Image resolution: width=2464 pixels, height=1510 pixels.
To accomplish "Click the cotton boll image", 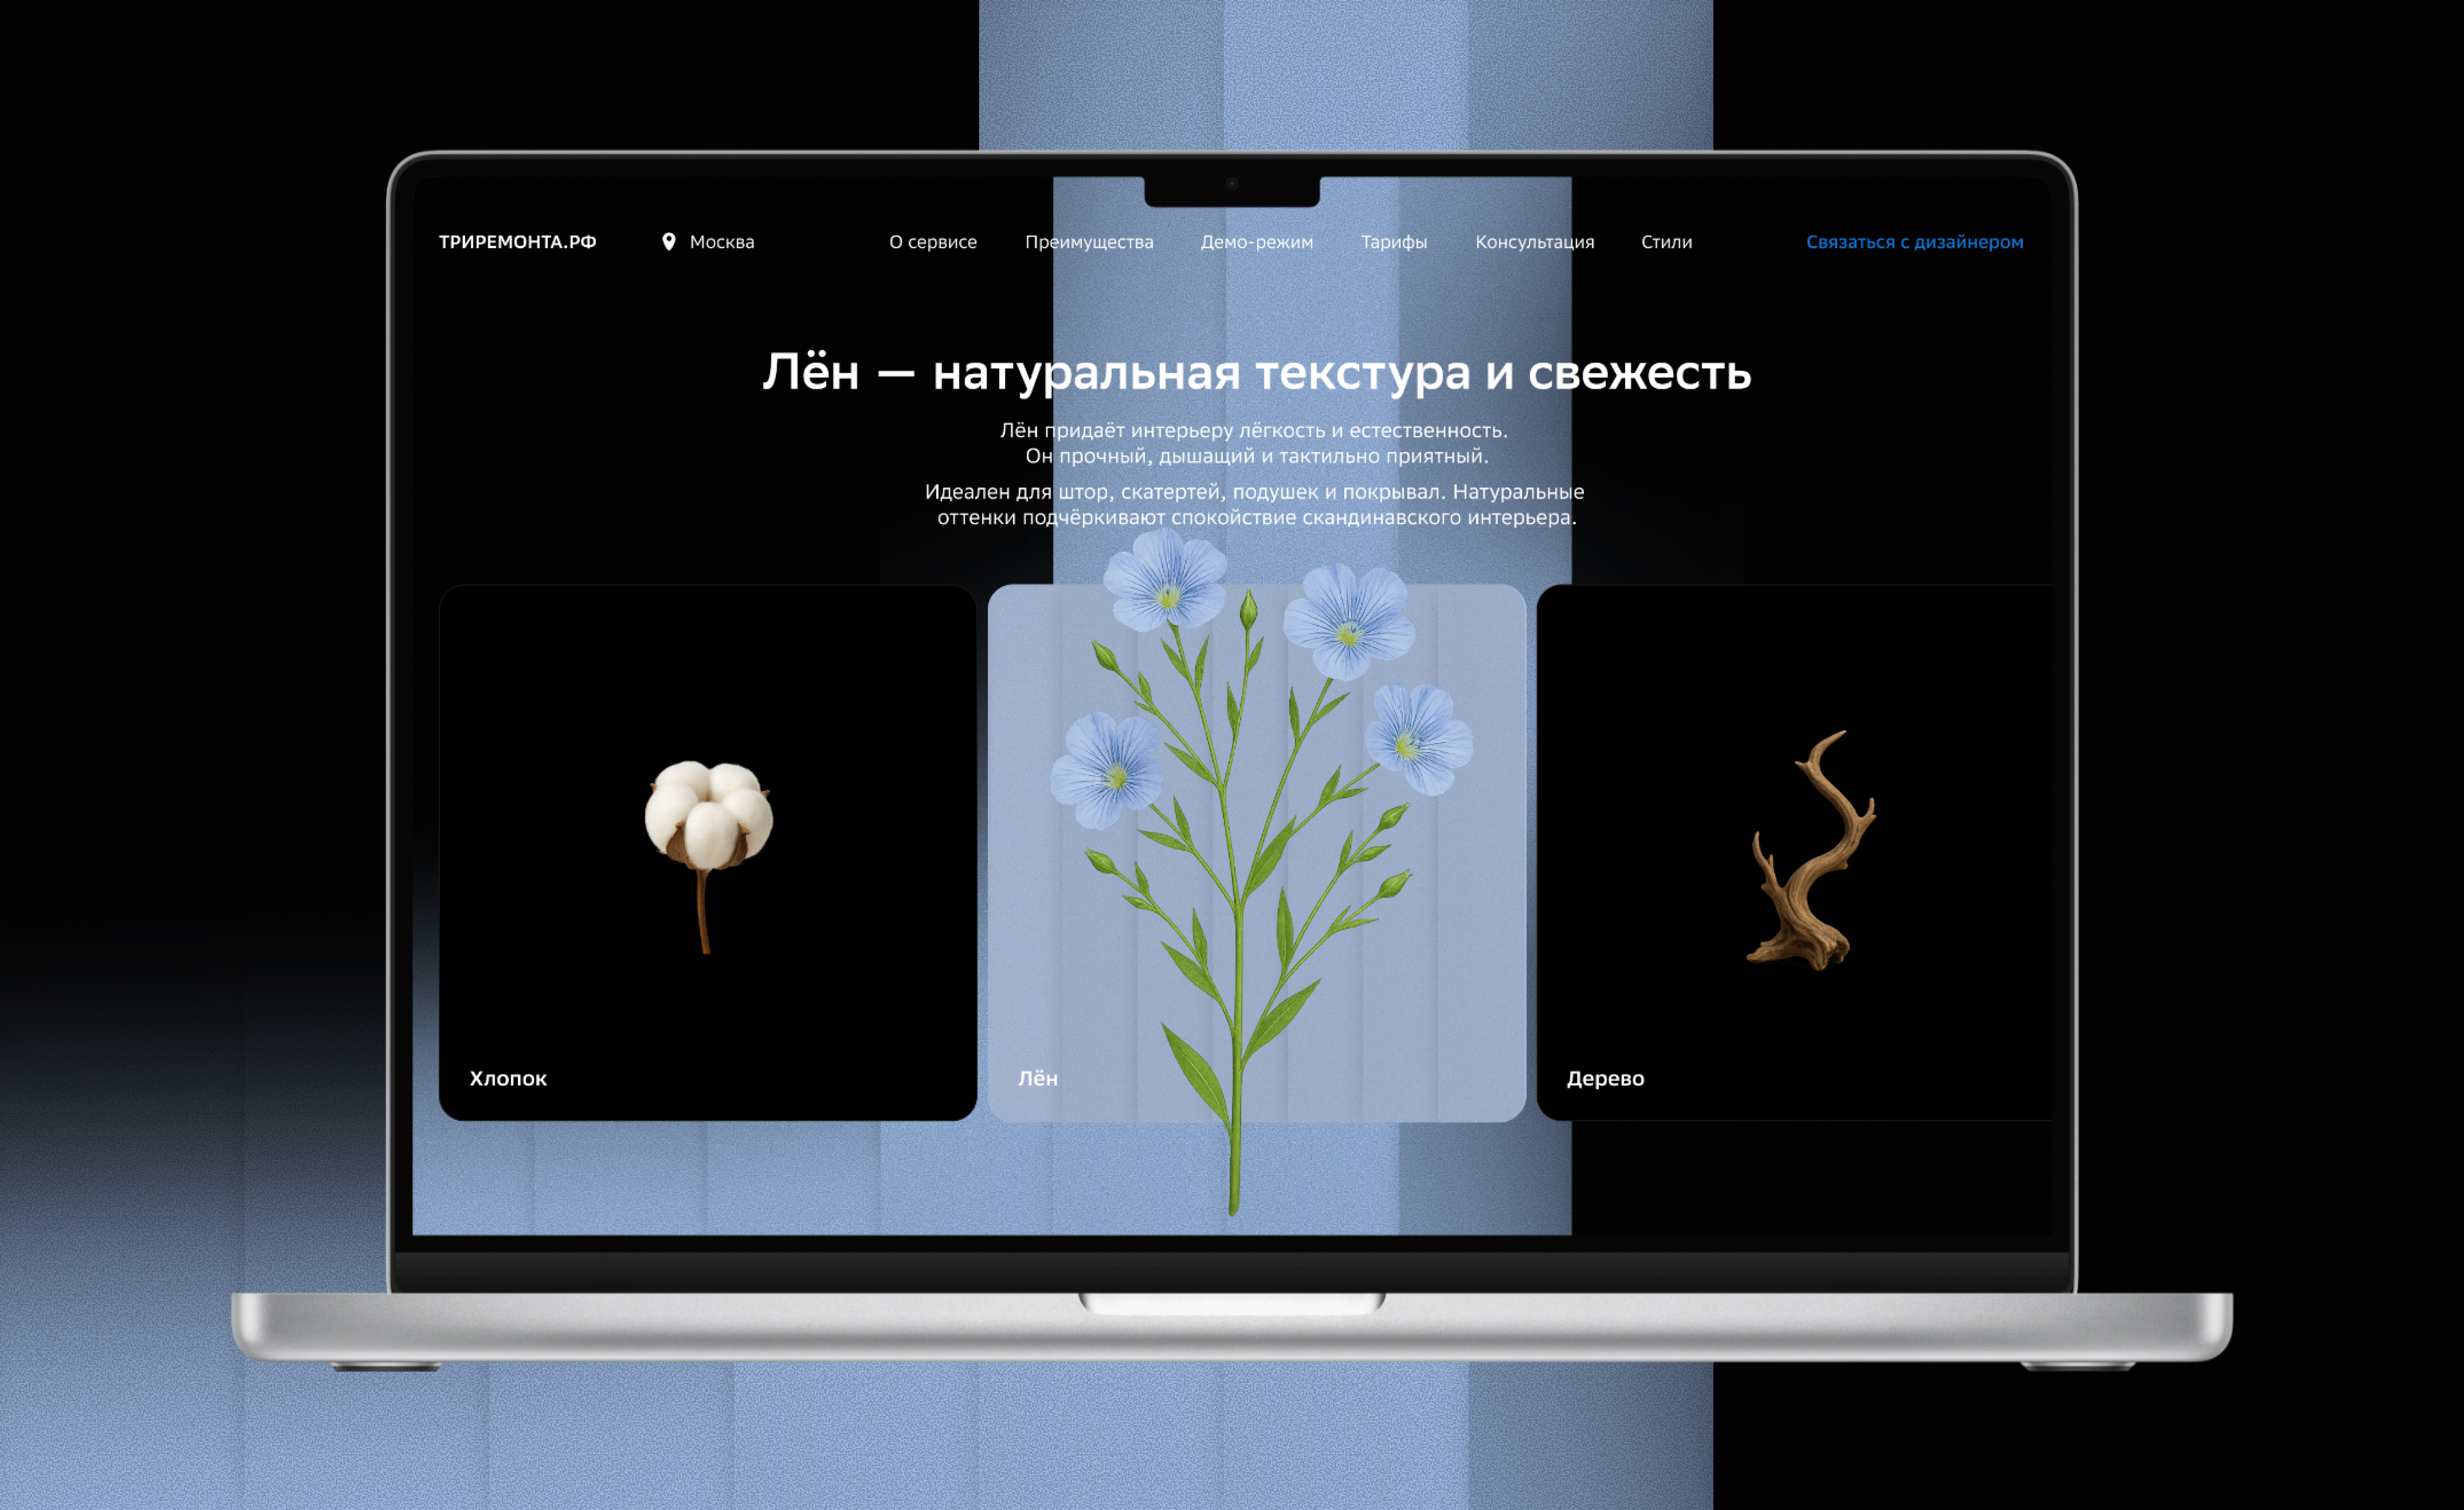I will point(708,856).
